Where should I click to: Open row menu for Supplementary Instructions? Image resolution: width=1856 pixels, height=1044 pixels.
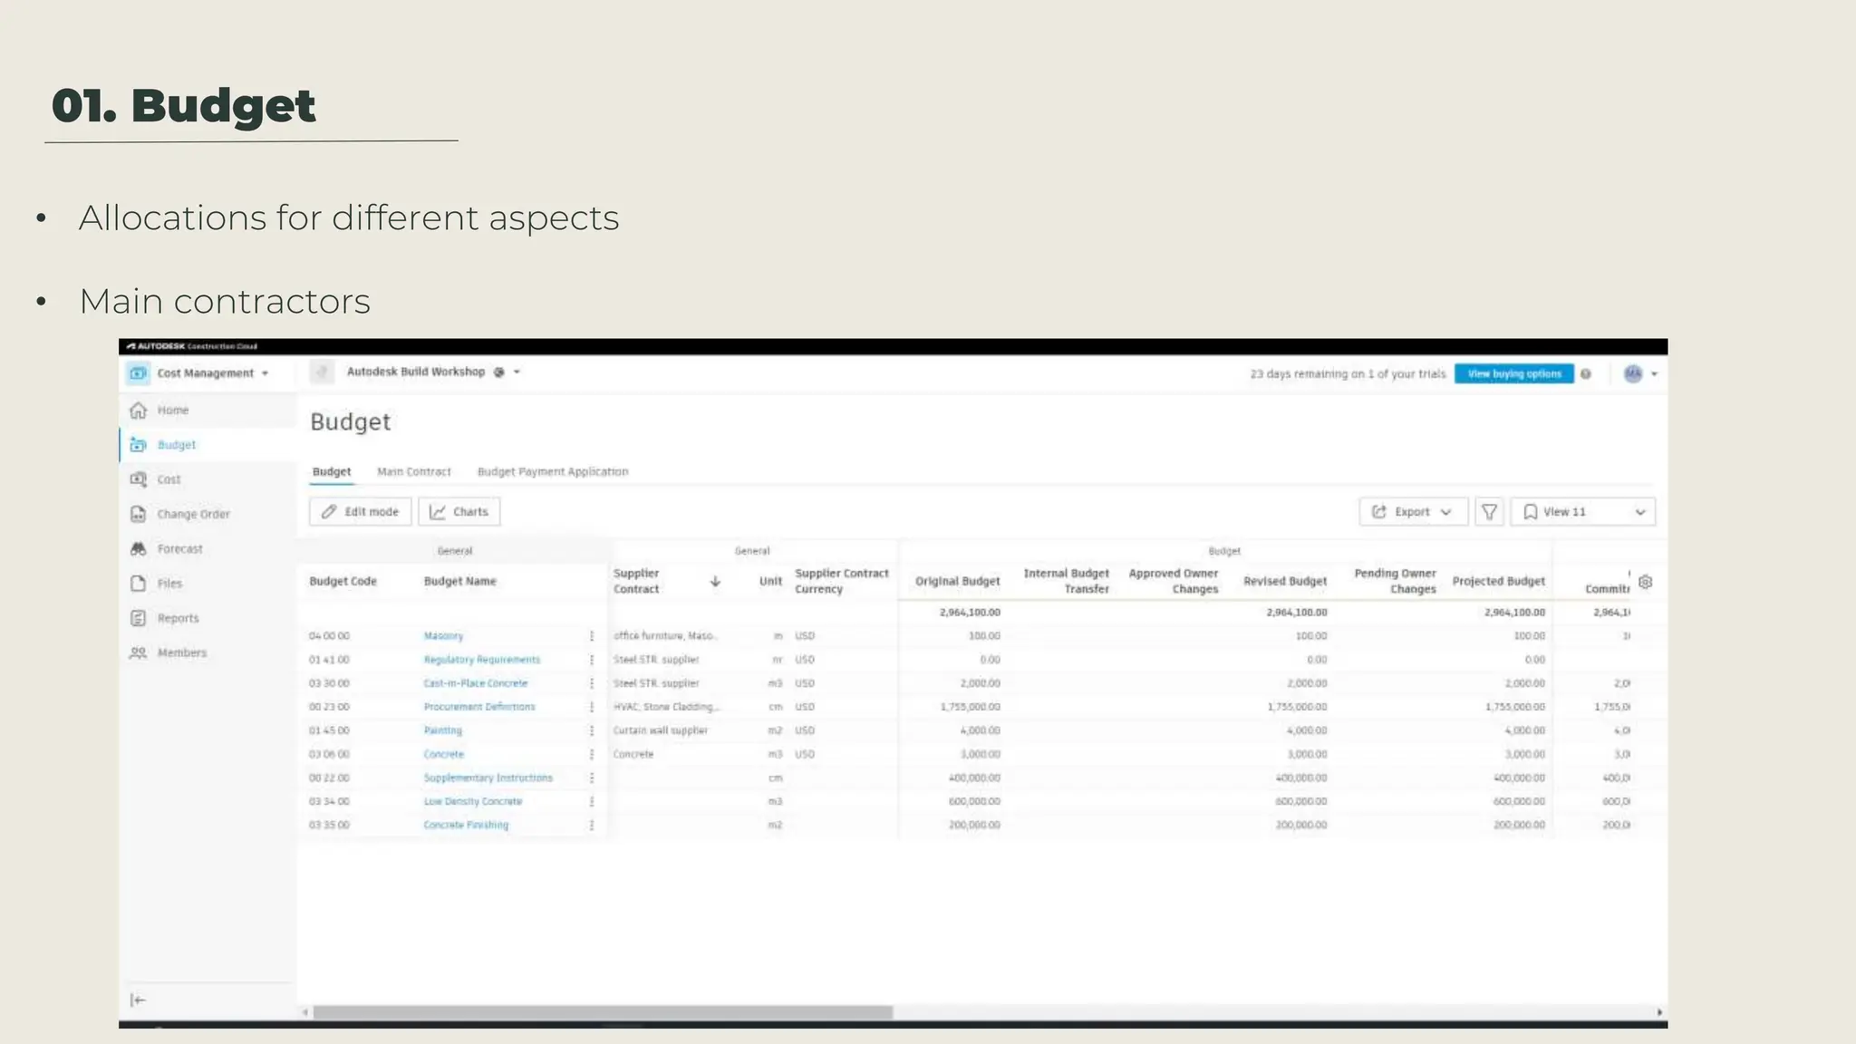(x=592, y=778)
